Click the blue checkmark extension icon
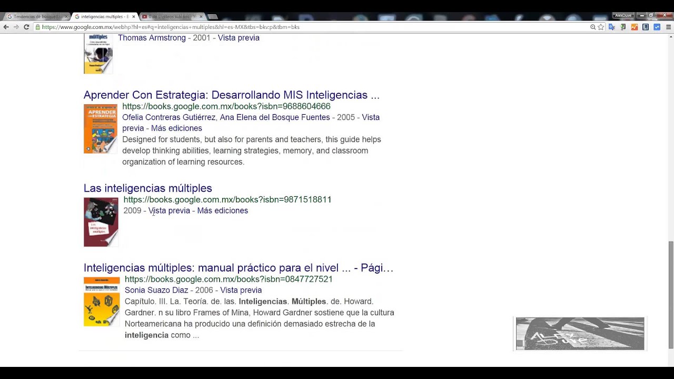 click(x=657, y=27)
